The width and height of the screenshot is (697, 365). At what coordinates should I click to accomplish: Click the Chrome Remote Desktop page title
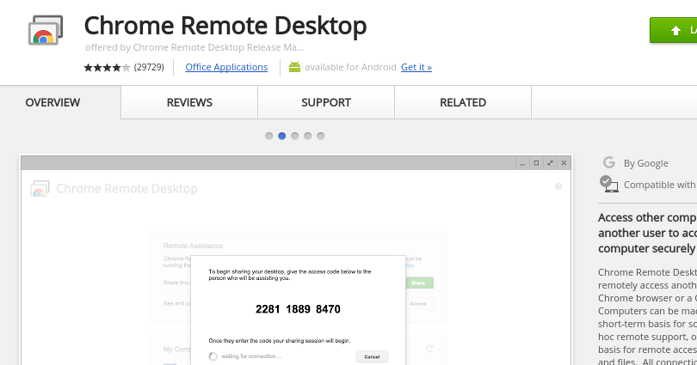click(225, 25)
